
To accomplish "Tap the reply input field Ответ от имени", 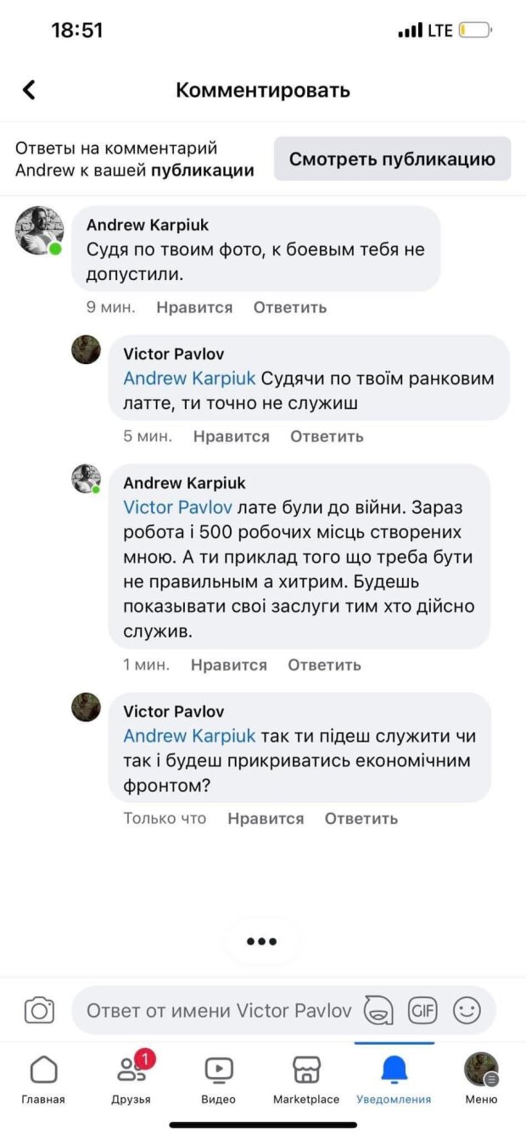I will click(212, 1010).
